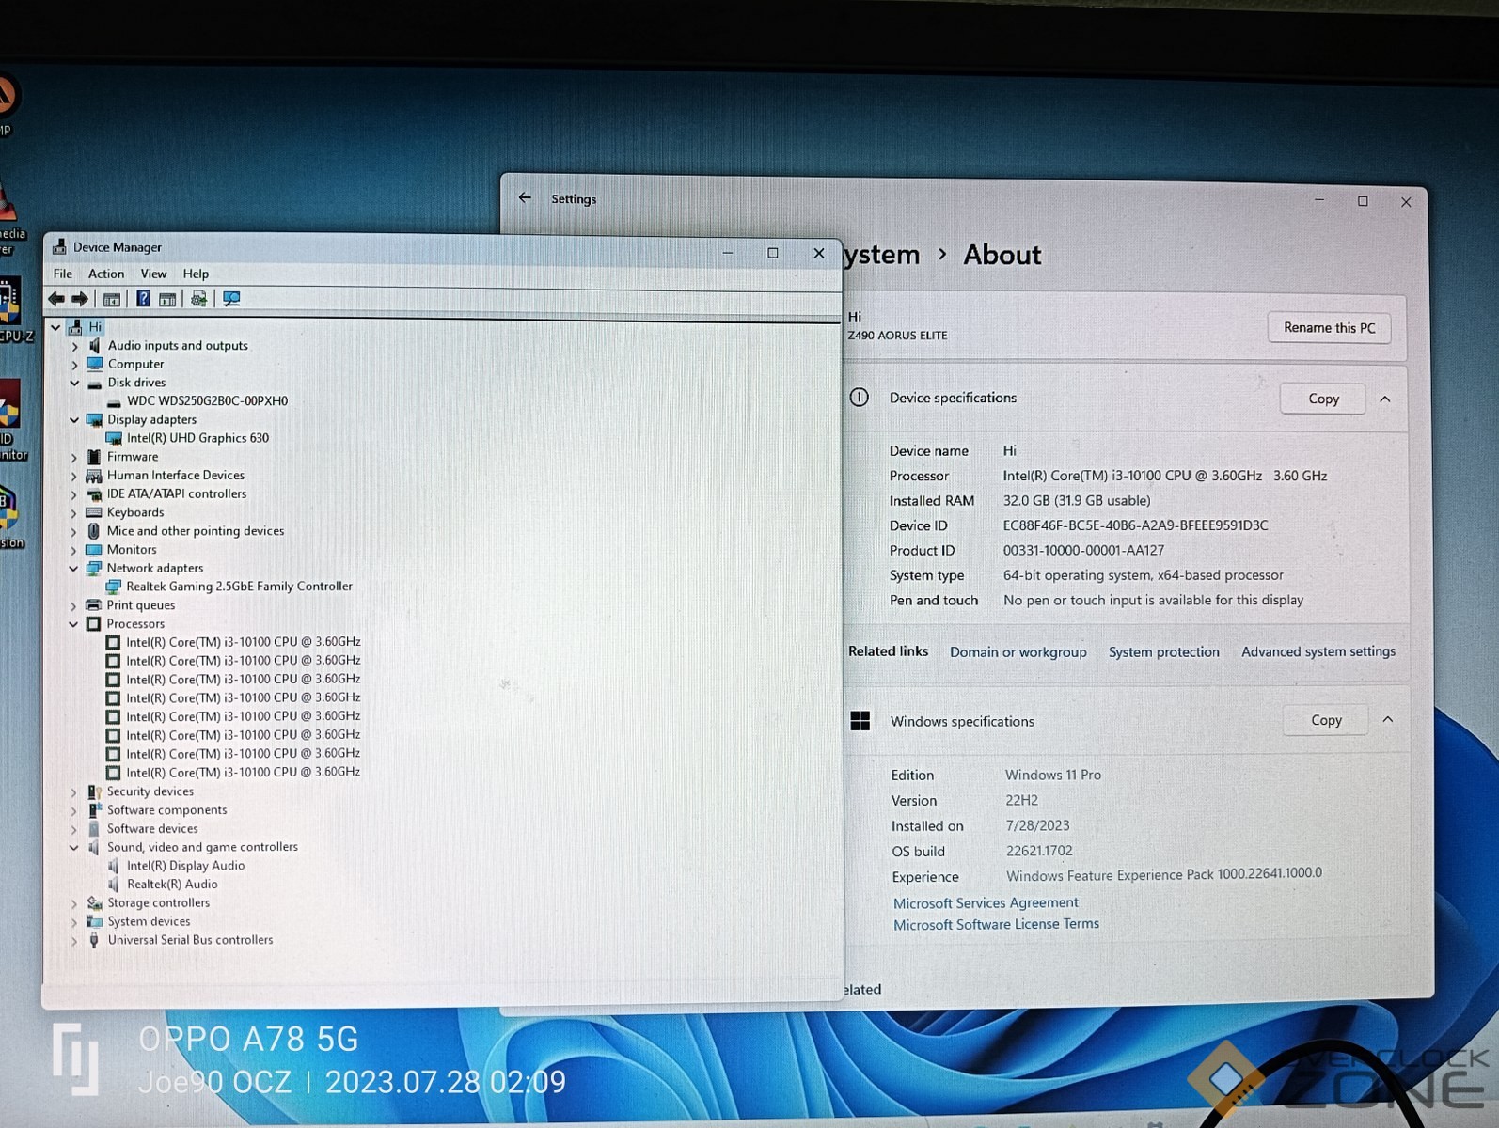
Task: Collapse the Display adapters node
Action: [x=74, y=420]
